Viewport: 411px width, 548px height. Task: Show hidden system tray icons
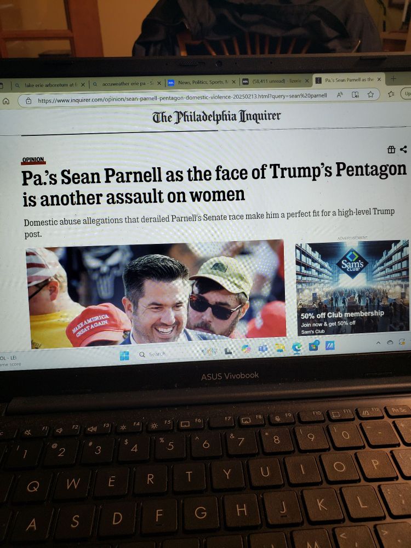[x=378, y=344]
